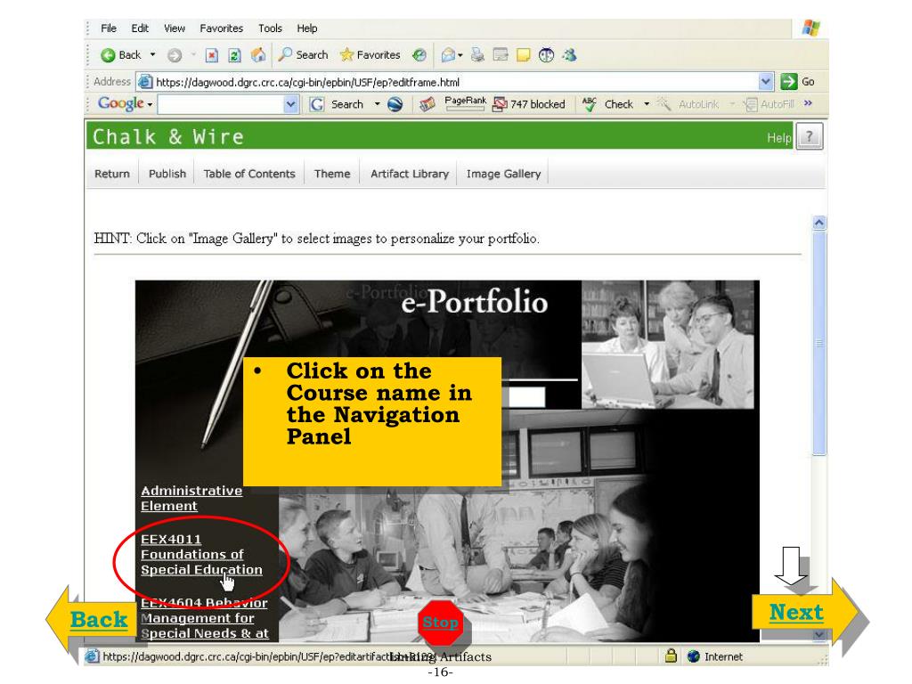Viewport: 912px width, 684px height.
Task: Click the Google toolbar Search button
Action: (x=336, y=104)
